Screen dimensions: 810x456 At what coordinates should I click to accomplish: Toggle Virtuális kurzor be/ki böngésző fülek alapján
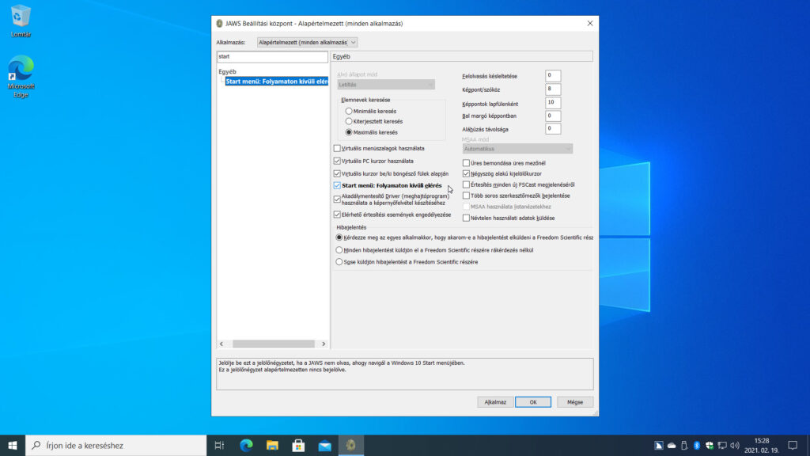(x=337, y=173)
